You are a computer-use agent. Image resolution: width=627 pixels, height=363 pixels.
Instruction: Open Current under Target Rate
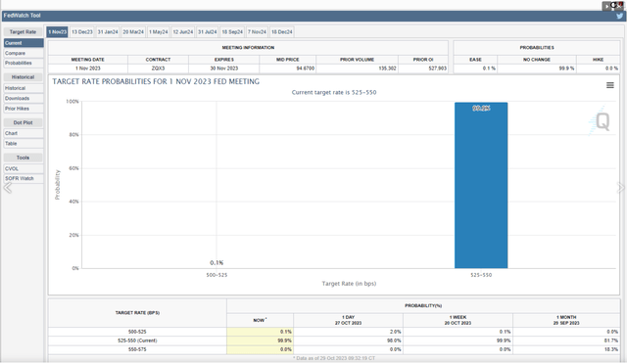pos(24,43)
